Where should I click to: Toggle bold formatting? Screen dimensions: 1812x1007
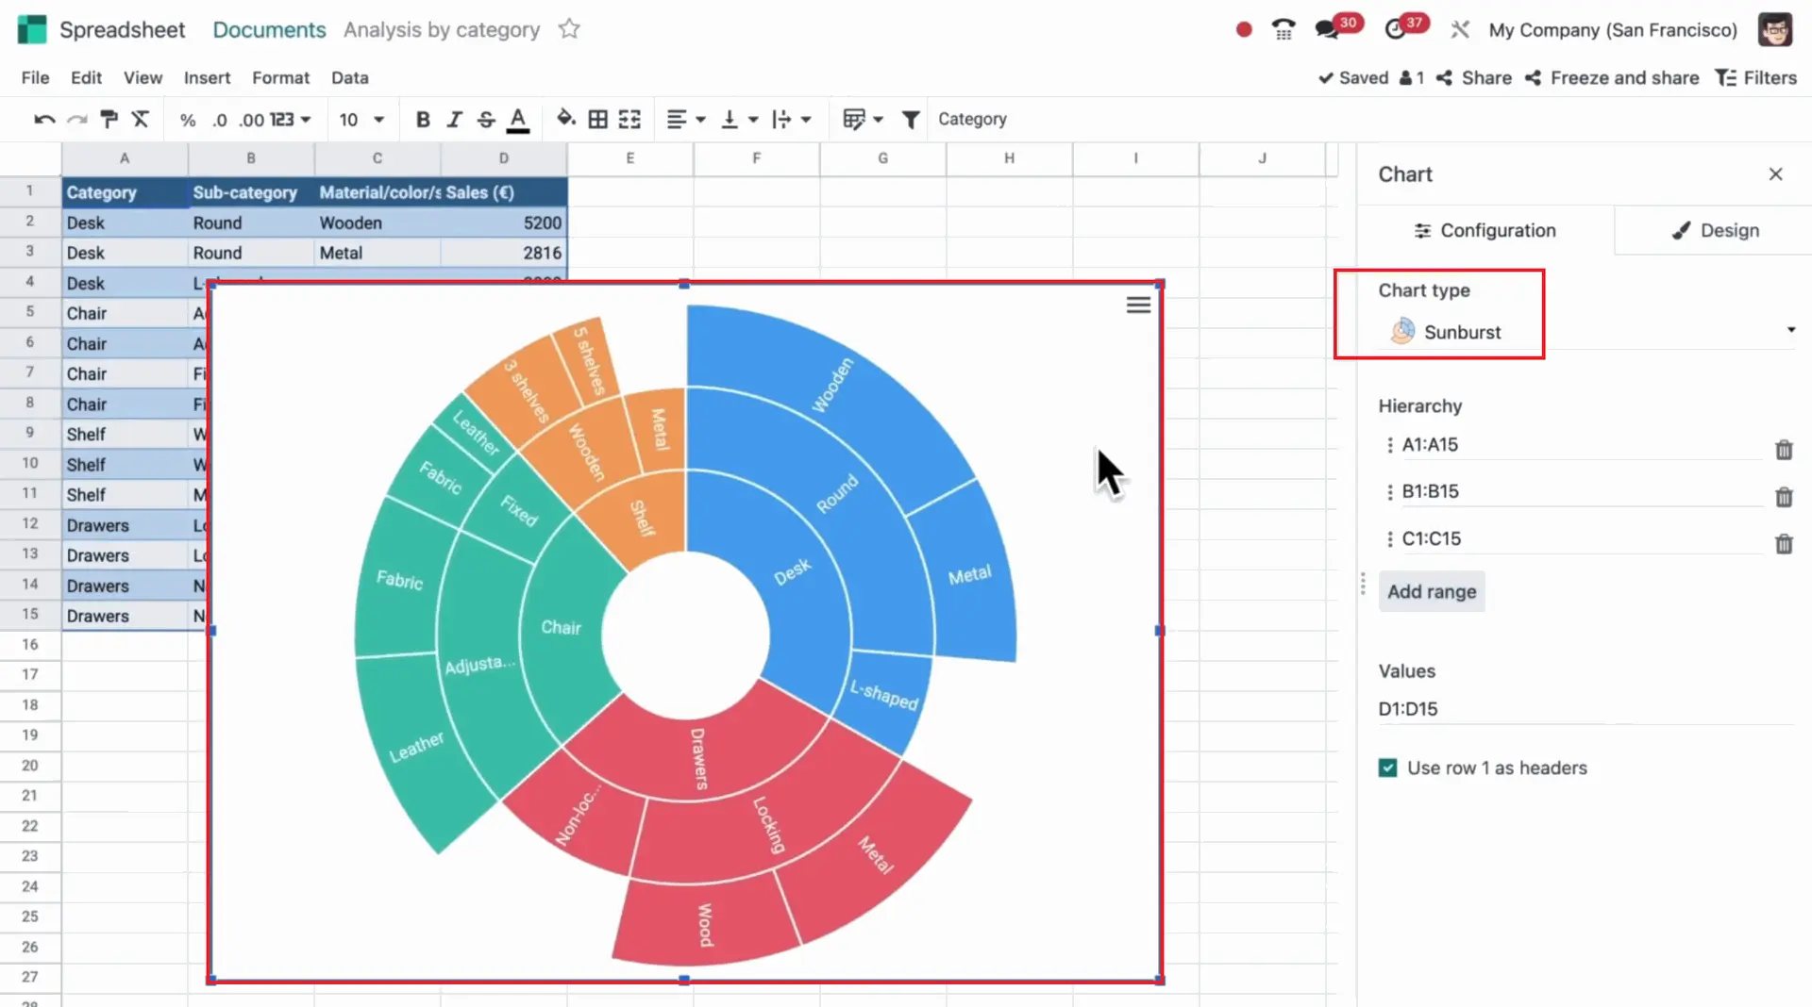click(422, 120)
